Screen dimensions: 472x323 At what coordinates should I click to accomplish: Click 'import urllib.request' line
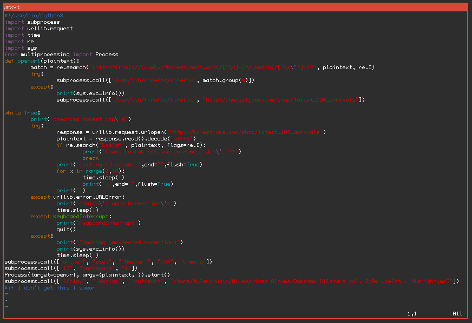click(38, 29)
